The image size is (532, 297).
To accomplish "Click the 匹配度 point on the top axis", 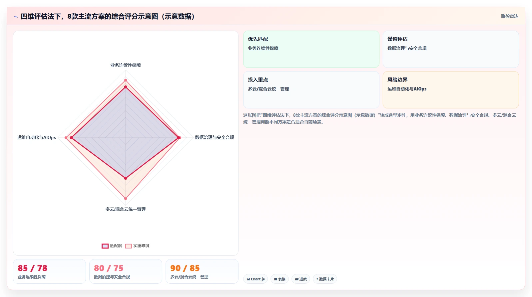I will (x=126, y=87).
